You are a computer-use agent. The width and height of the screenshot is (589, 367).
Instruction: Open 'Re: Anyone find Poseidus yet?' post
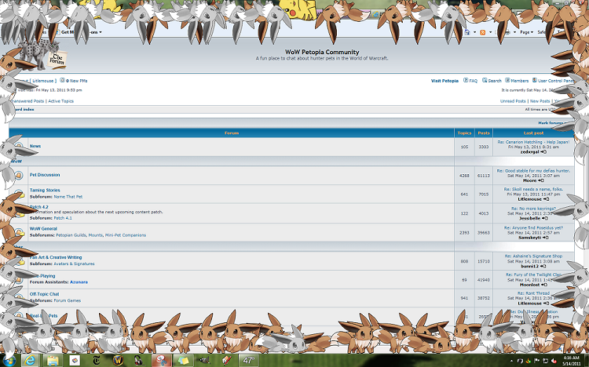coord(533,227)
